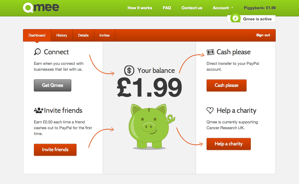Click the magnifier icon beside Connect

(x=37, y=52)
